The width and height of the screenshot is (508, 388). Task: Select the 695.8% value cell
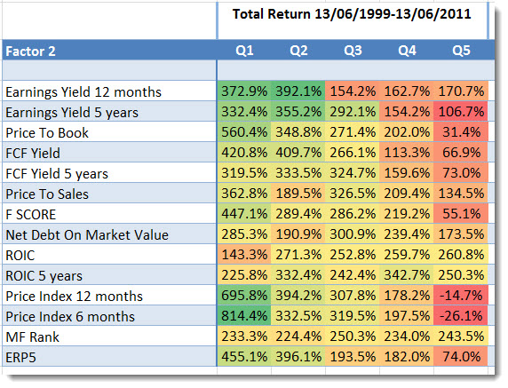click(x=244, y=296)
